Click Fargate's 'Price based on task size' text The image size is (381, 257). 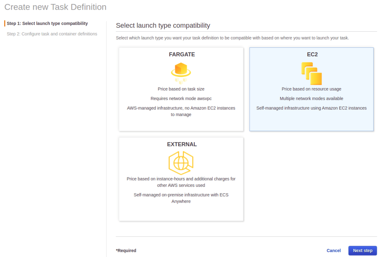point(181,89)
